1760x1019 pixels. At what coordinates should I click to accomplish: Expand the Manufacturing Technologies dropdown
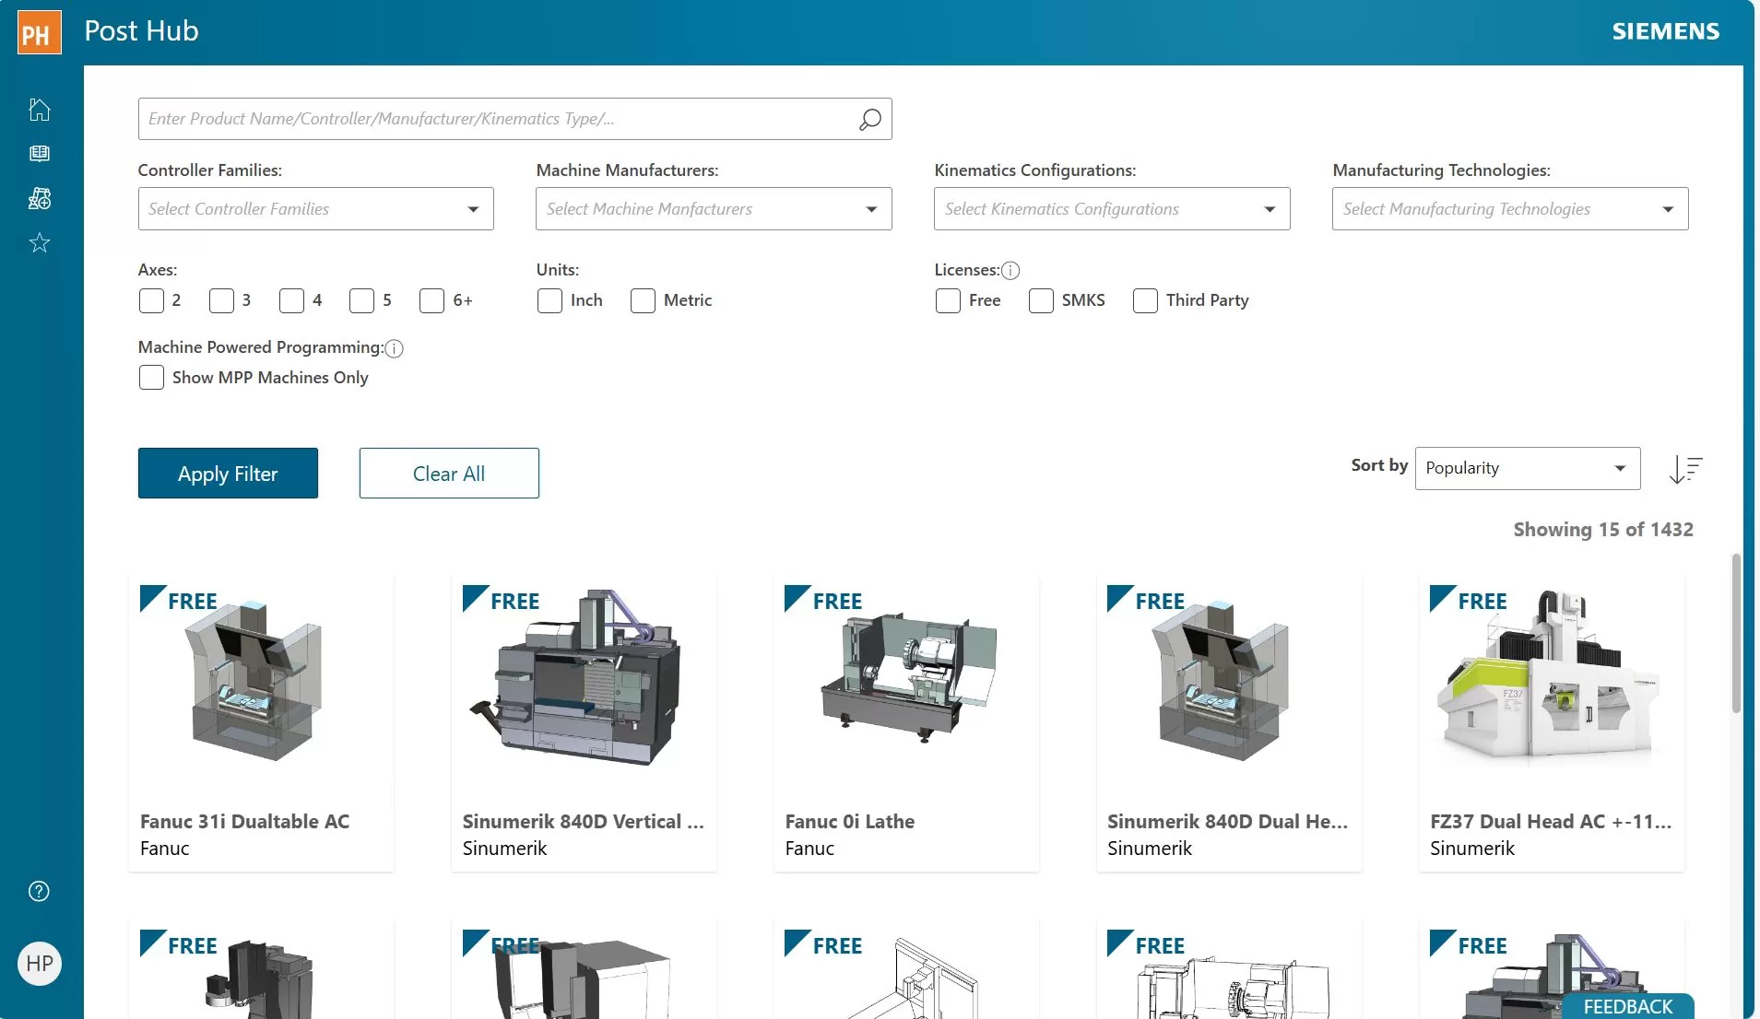pyautogui.click(x=1510, y=209)
